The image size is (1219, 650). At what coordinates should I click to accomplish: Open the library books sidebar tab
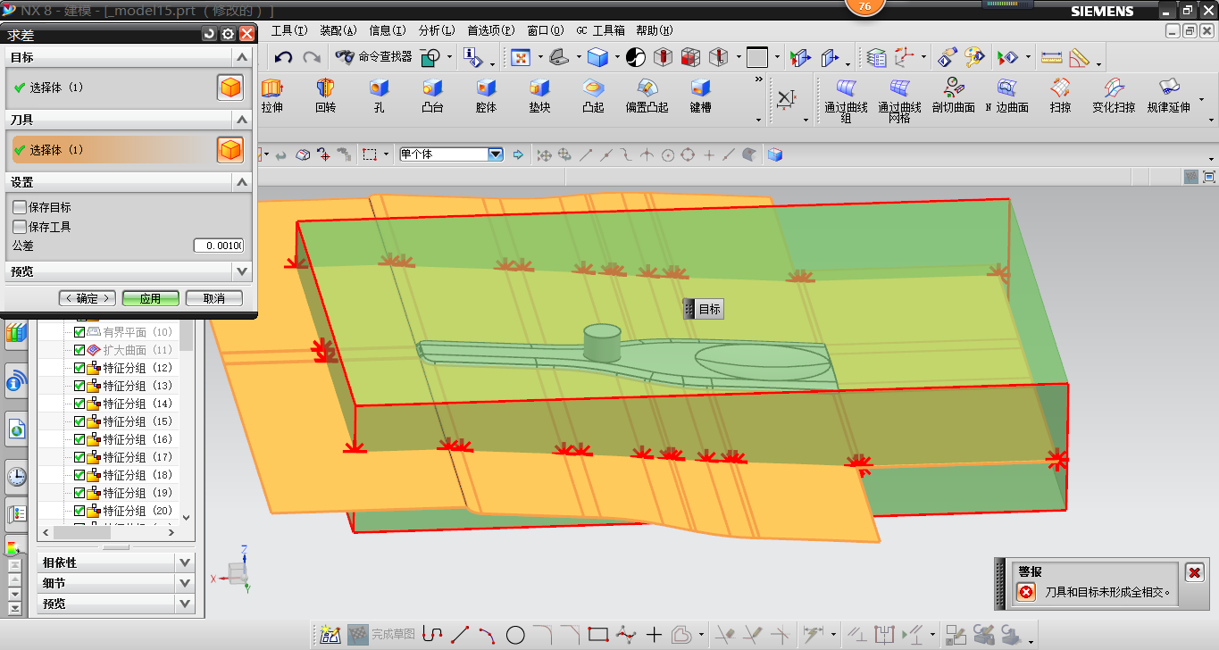click(17, 334)
